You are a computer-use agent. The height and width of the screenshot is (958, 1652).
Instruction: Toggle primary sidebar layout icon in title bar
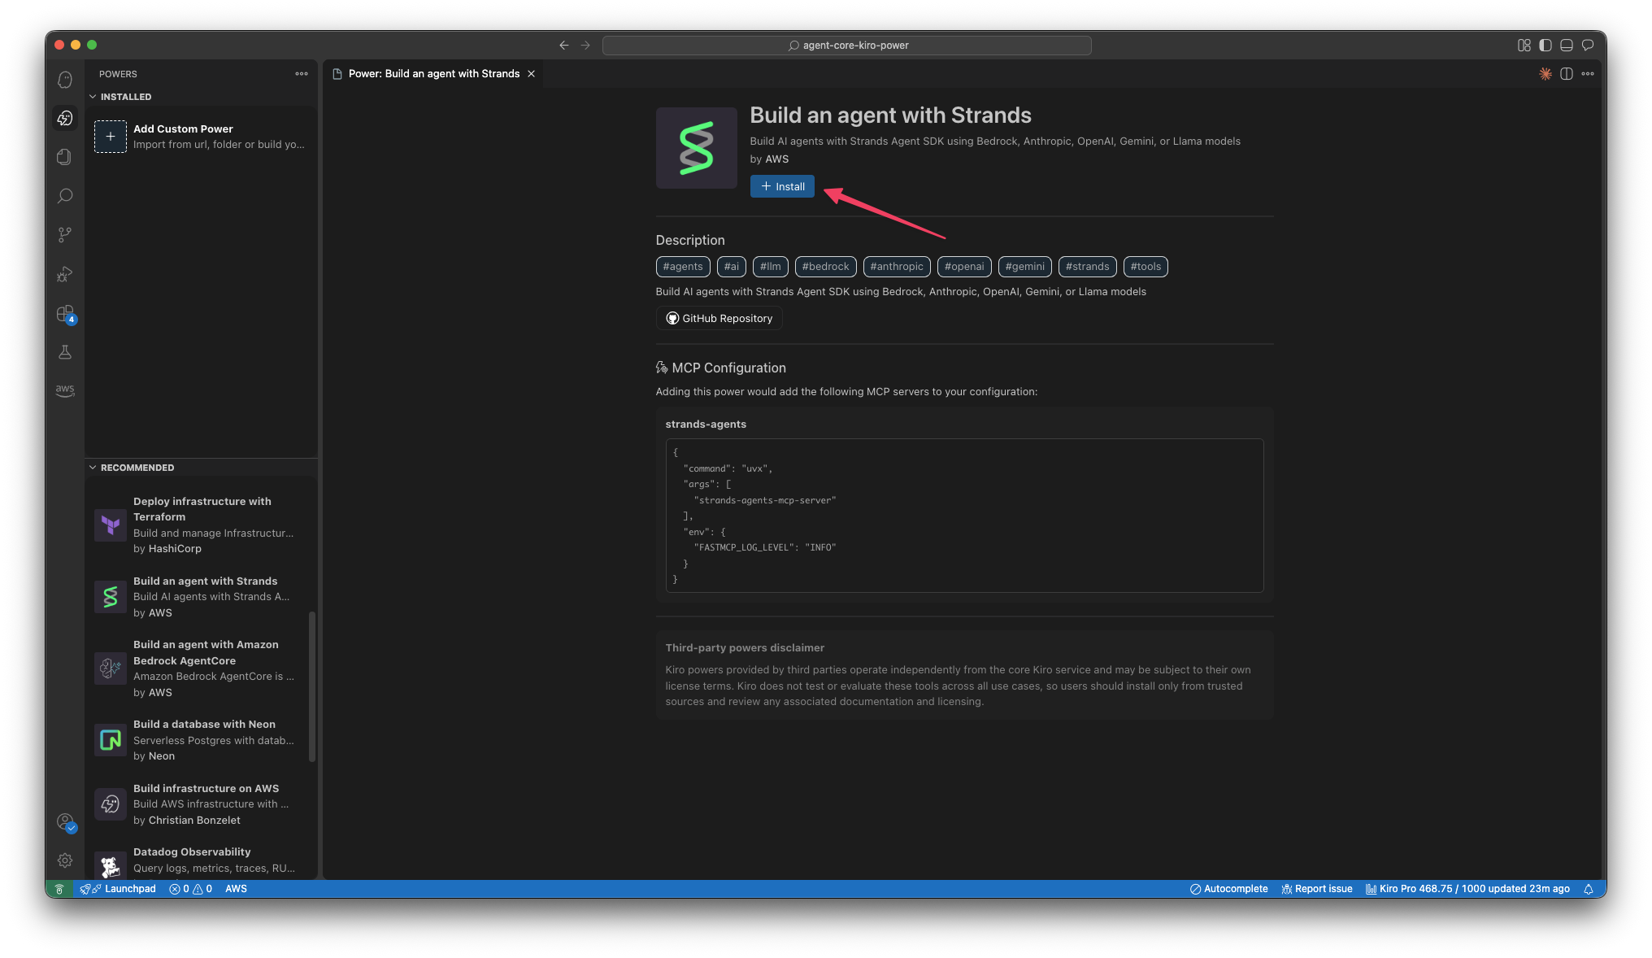tap(1545, 46)
